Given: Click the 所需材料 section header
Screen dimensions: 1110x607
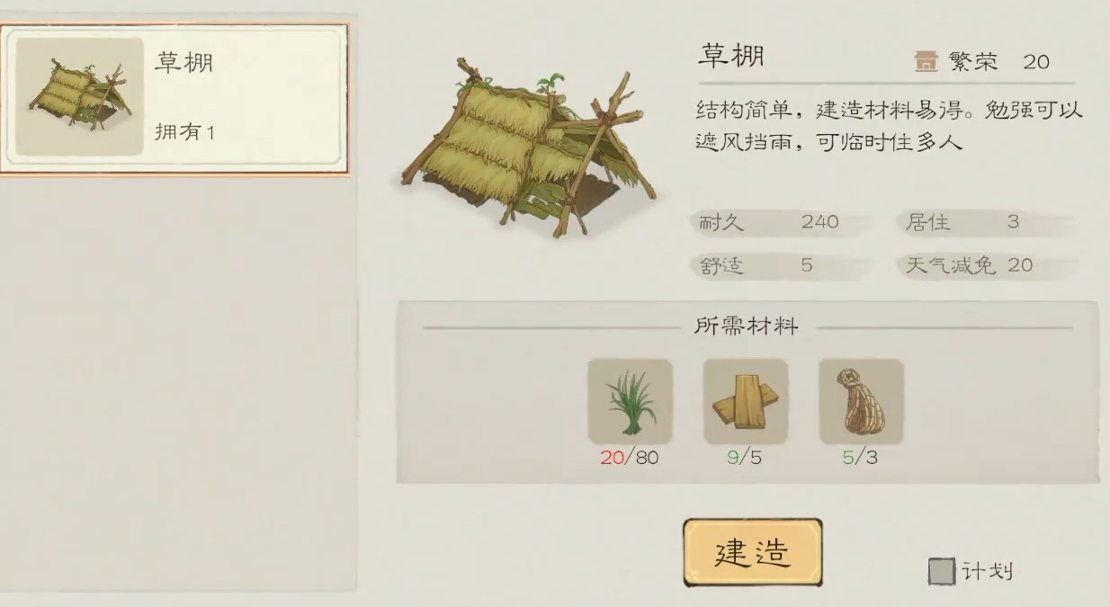Looking at the screenshot, I should coord(747,326).
